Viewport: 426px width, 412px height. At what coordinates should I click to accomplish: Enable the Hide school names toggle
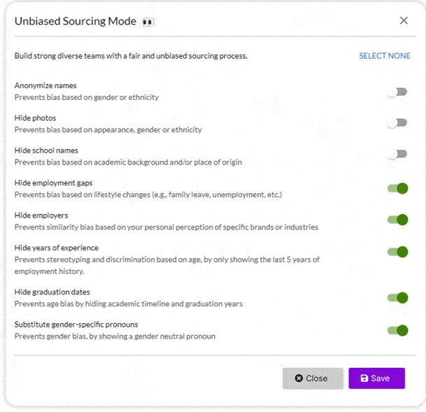point(397,155)
